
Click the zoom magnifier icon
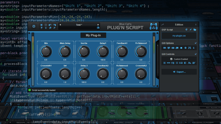click(x=50, y=28)
